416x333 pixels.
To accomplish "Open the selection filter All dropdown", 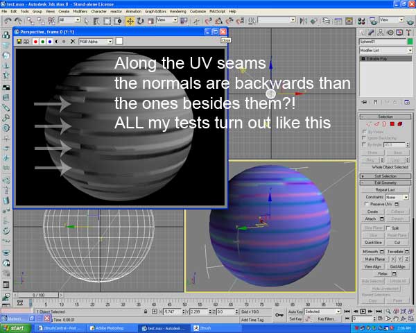I will (x=69, y=20).
